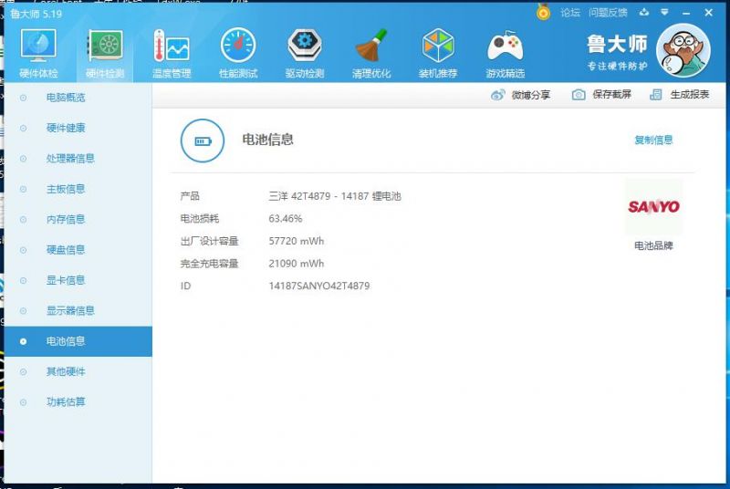Screen dimensions: 730x489
Task: Open 温度管理 thermometer icon
Action: [172, 46]
